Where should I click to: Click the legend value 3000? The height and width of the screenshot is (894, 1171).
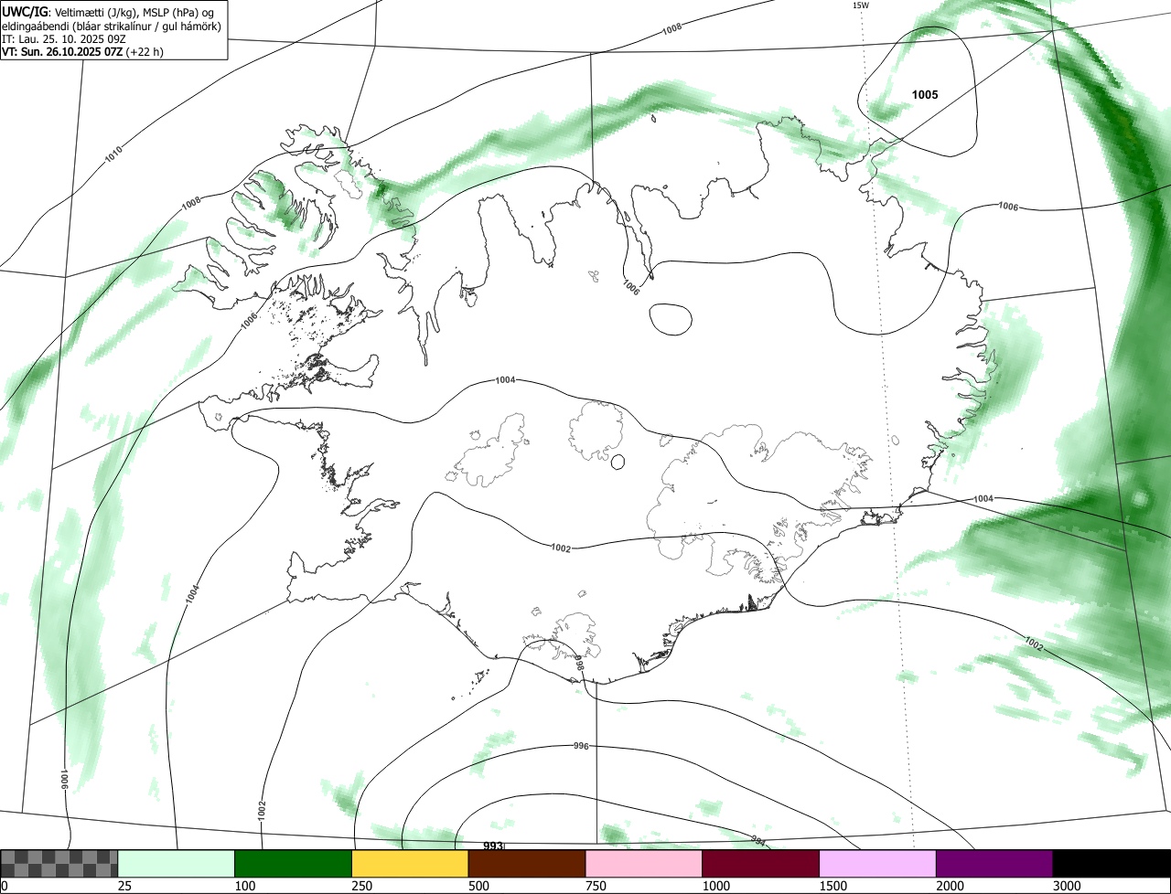tap(1067, 886)
